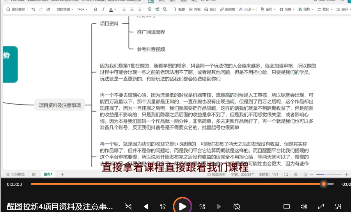
Task: Center align the text
Action: 132,9
